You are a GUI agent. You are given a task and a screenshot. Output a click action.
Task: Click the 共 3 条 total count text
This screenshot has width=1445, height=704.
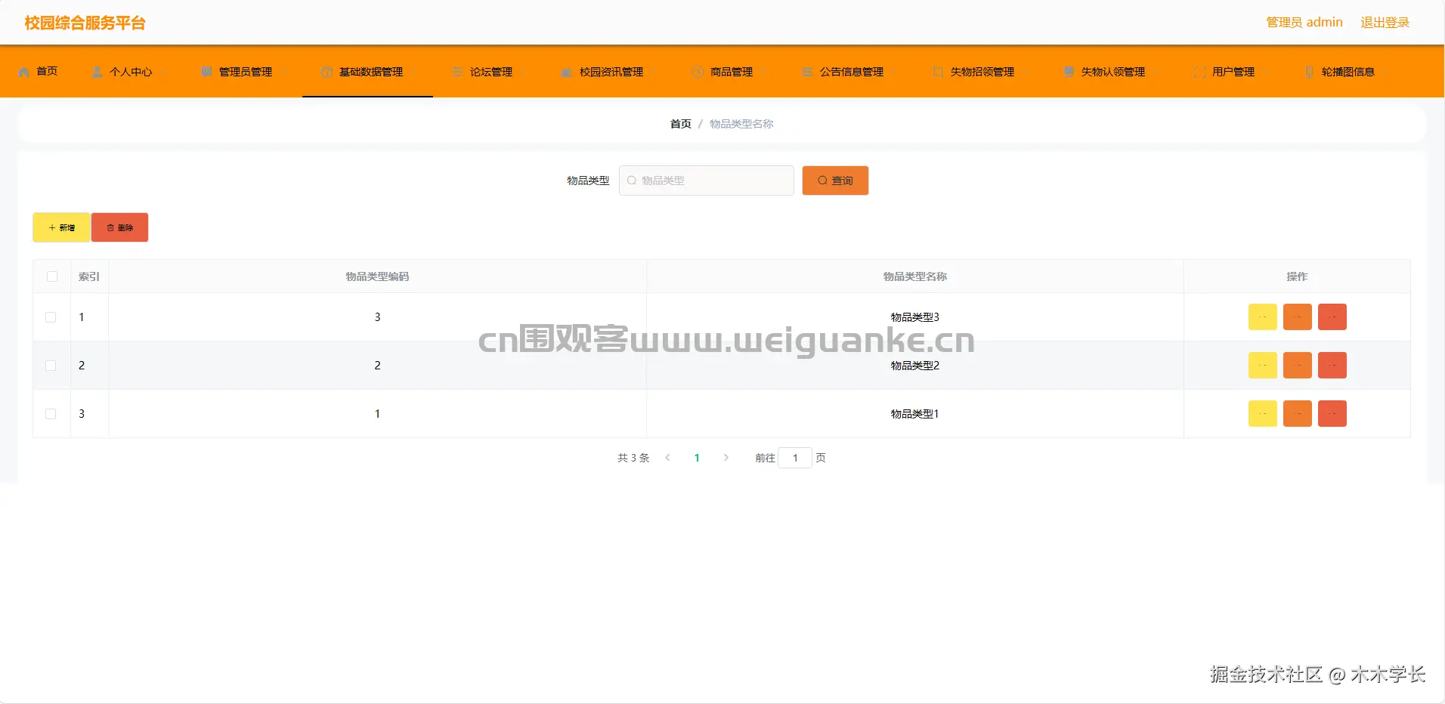coord(633,458)
